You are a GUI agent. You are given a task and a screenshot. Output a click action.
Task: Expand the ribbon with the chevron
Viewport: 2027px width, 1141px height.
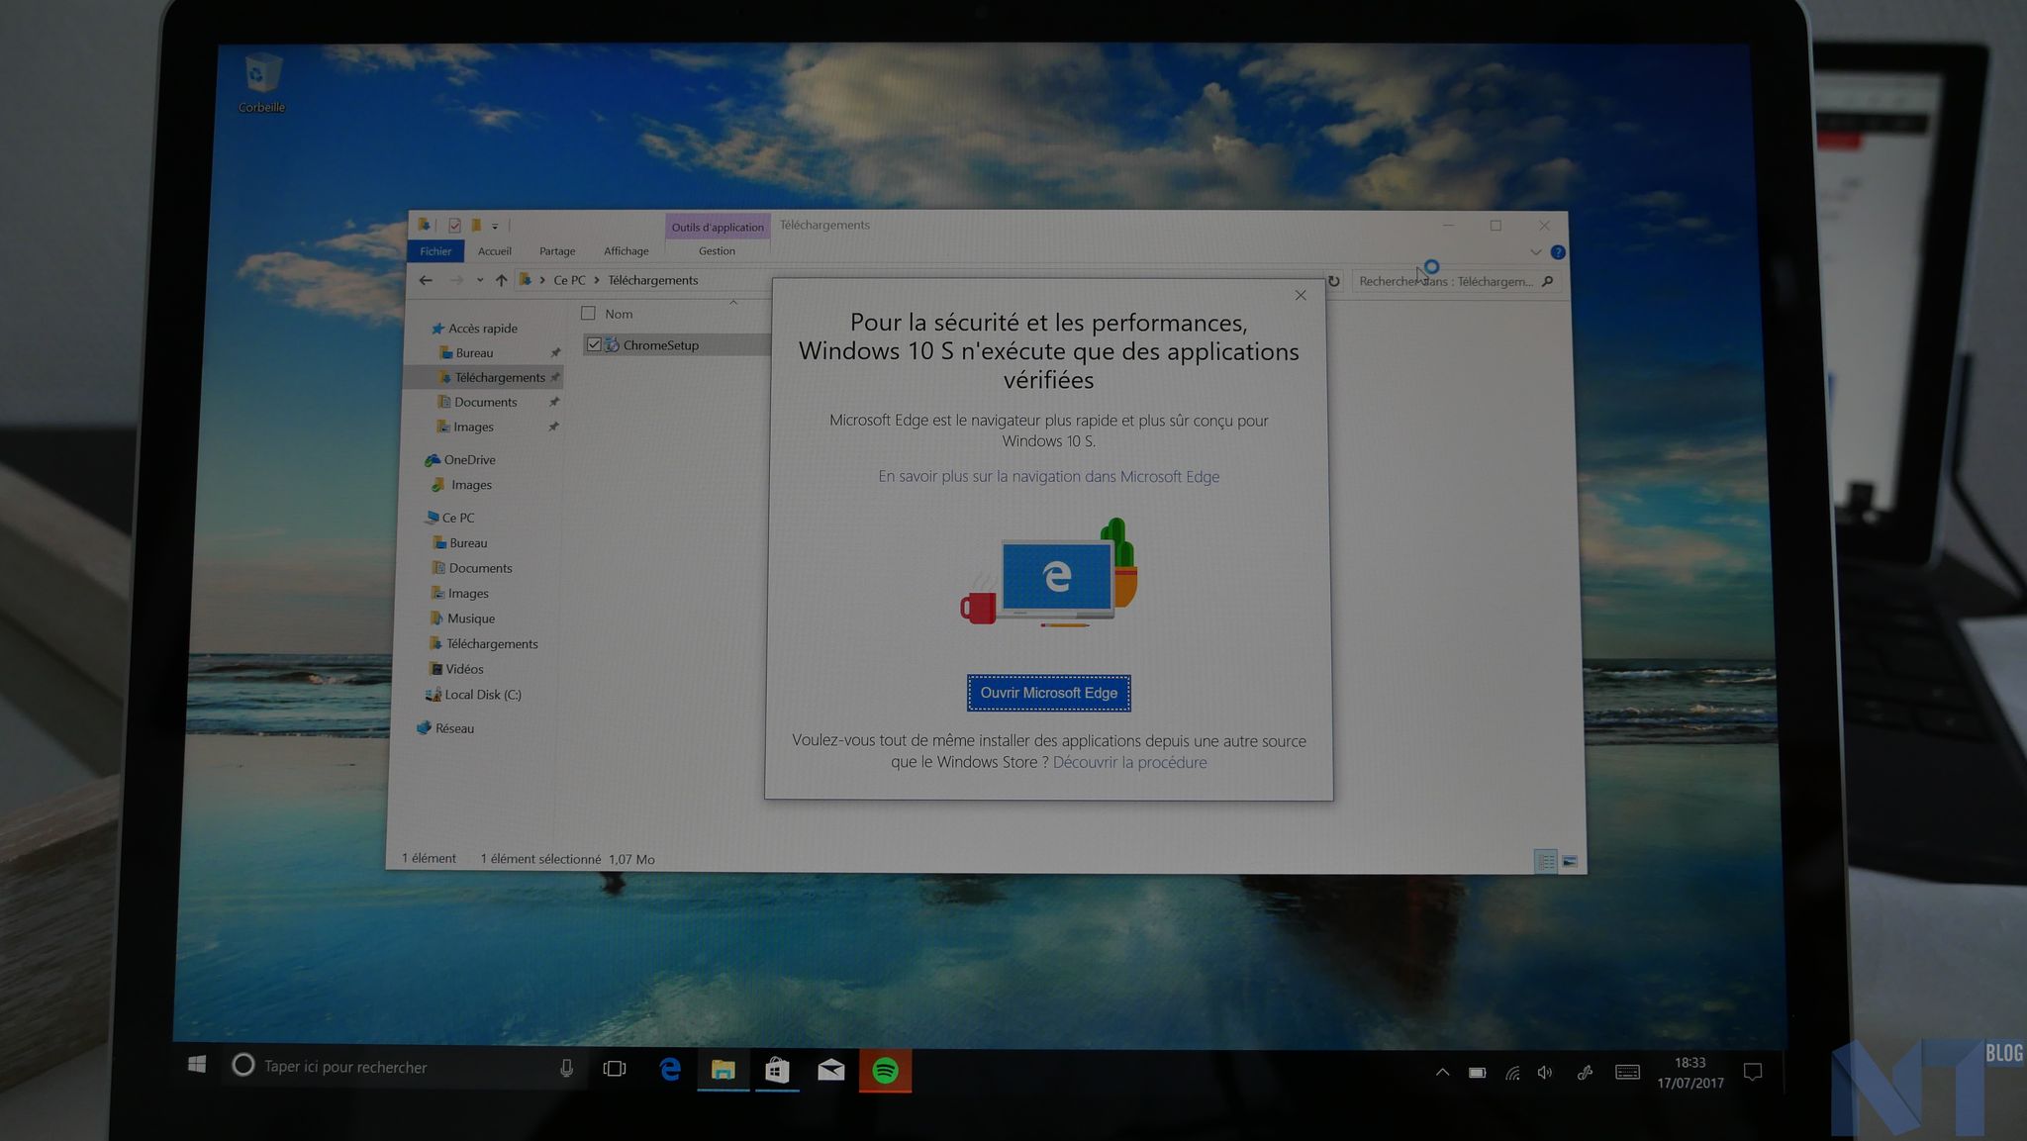coord(1535,252)
